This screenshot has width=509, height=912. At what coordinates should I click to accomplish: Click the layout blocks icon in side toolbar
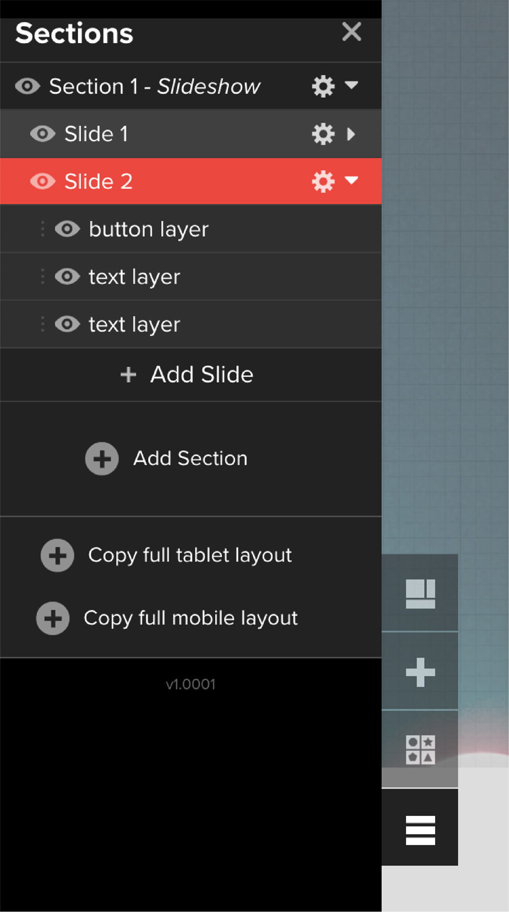[x=420, y=593]
